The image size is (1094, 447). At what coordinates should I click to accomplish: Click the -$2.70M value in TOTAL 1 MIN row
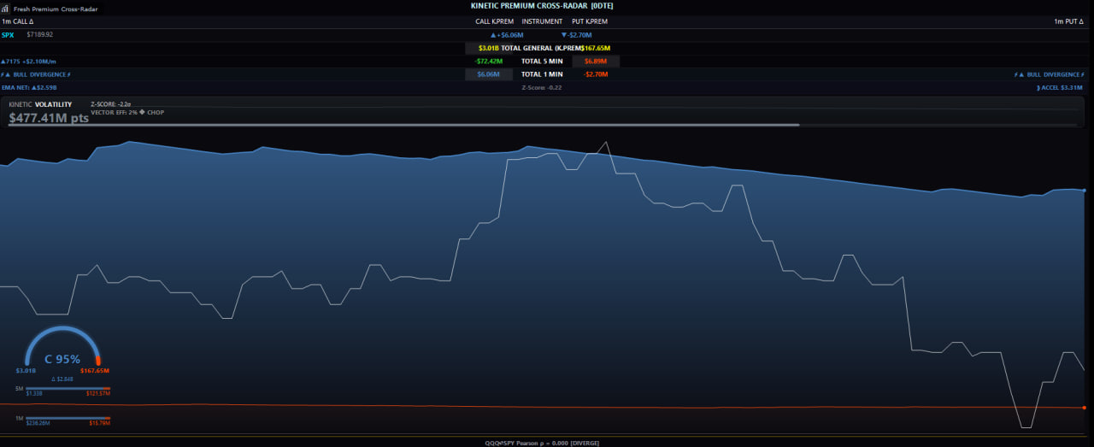(596, 74)
